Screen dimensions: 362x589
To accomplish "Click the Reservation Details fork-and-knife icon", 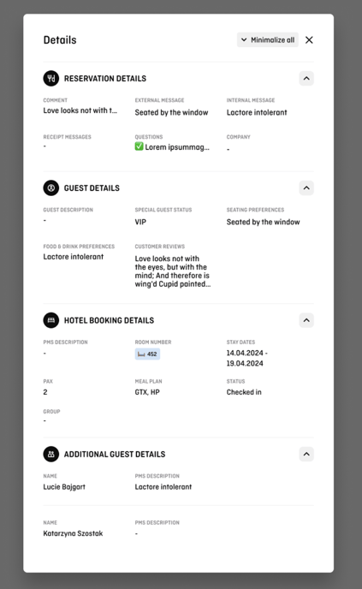I will point(51,79).
